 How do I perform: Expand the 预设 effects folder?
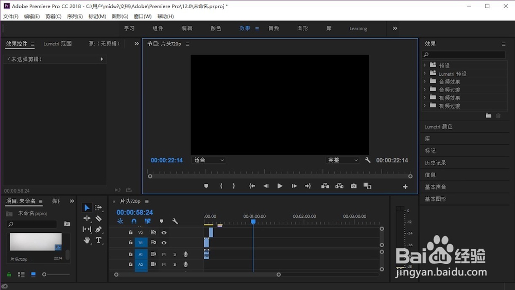click(425, 65)
